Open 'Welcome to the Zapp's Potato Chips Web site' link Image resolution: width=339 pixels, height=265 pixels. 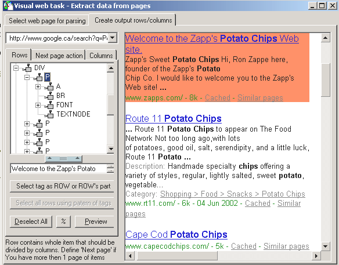point(212,44)
